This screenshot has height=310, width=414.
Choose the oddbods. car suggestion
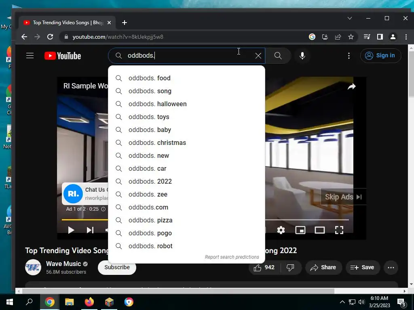click(x=187, y=168)
